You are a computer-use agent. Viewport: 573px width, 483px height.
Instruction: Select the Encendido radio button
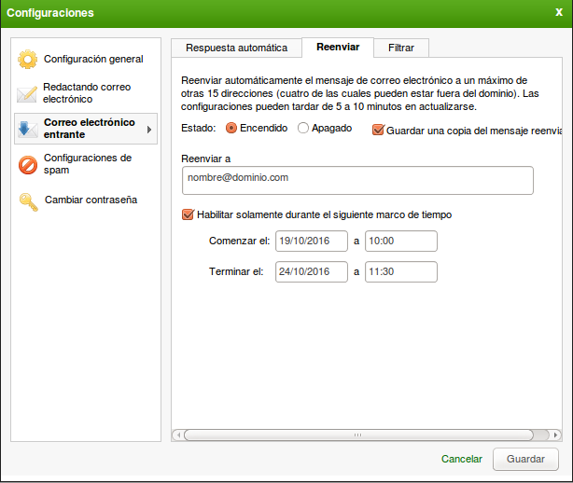[231, 128]
